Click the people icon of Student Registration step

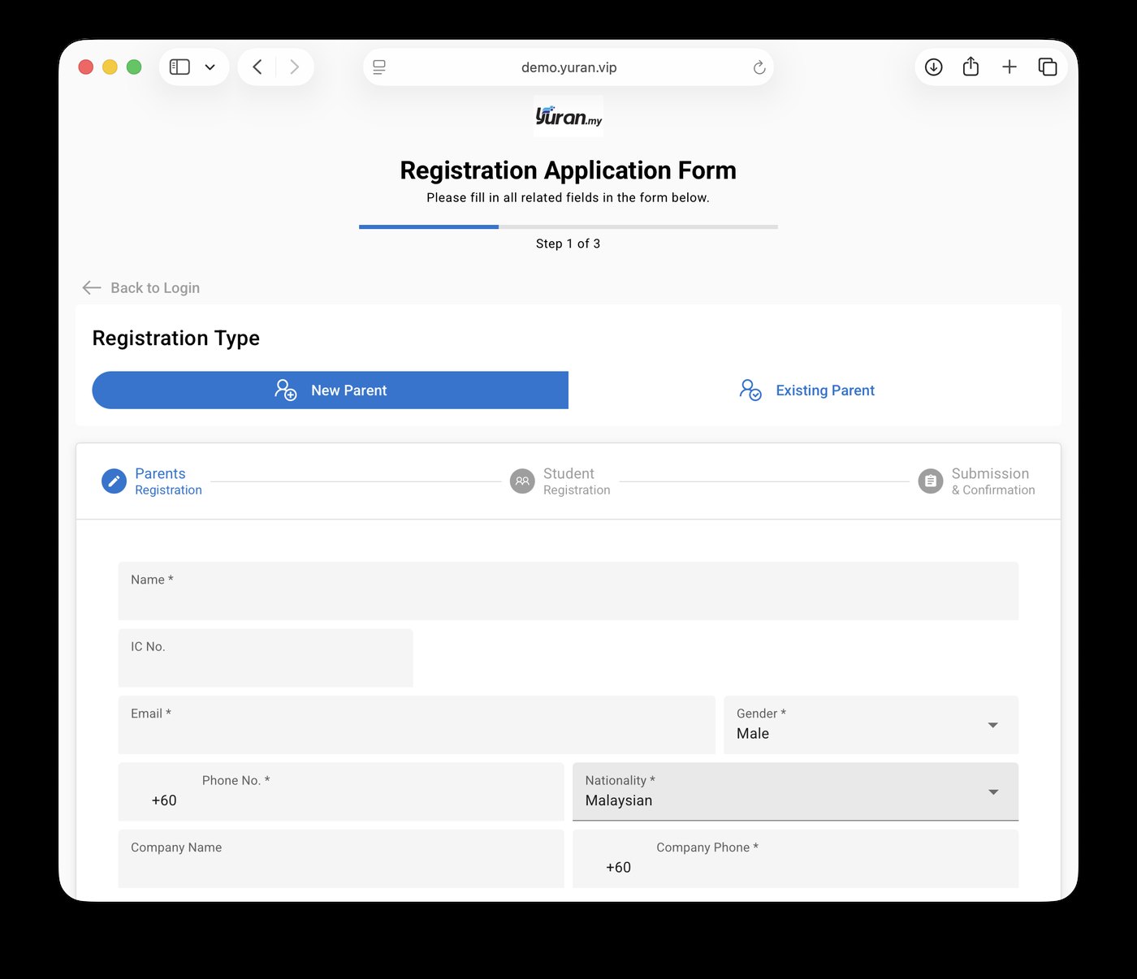522,481
